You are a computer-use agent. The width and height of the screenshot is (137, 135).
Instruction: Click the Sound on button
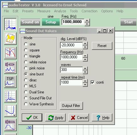pyautogui.click(x=30, y=22)
